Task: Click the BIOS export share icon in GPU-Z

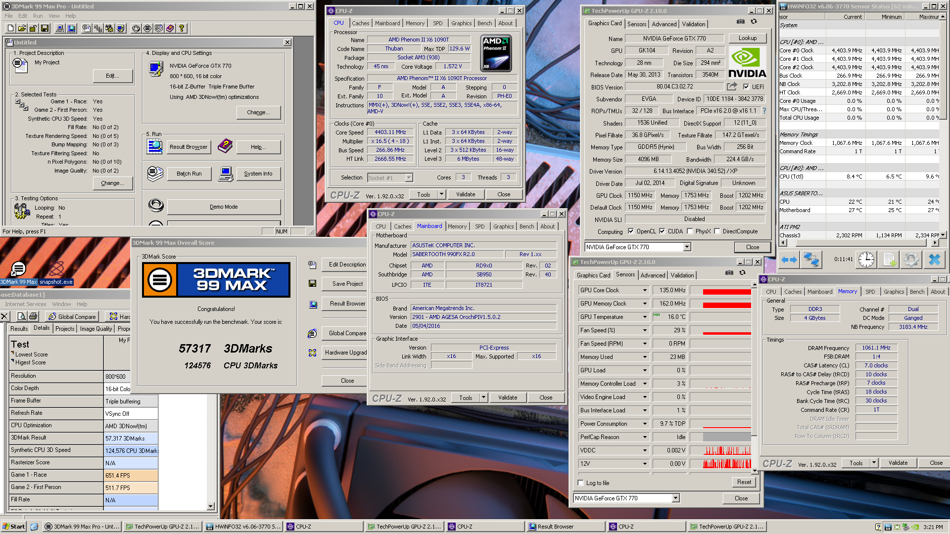Action: click(x=732, y=87)
